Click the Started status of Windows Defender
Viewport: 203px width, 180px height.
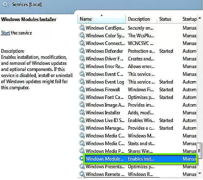point(166,51)
